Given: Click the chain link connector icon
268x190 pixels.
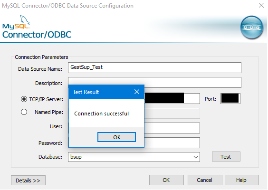Looking at the screenshot, I should point(251,28).
